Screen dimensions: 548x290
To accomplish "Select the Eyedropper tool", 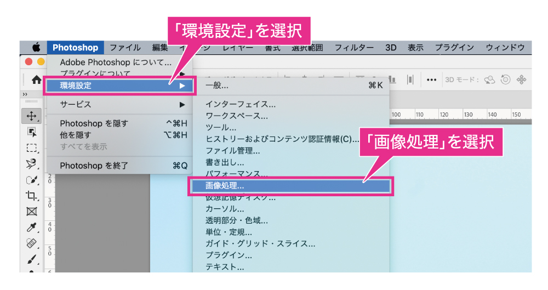I will pos(31,228).
